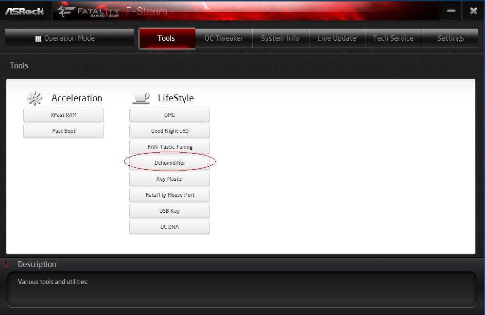Open the OMG tool
The image size is (485, 315).
tap(170, 115)
